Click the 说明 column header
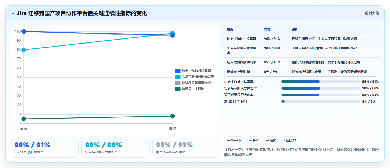 (x=295, y=30)
